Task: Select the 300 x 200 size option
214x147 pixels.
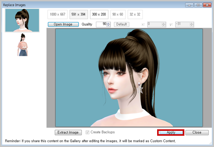Action: click(99, 14)
